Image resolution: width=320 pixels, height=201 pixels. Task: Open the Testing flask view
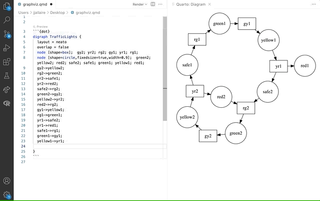[6, 76]
